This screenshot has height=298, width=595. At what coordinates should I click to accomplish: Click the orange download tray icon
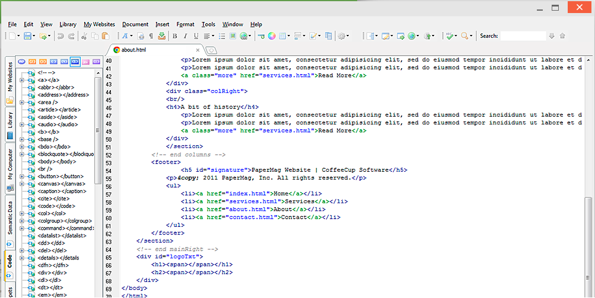pos(161,36)
